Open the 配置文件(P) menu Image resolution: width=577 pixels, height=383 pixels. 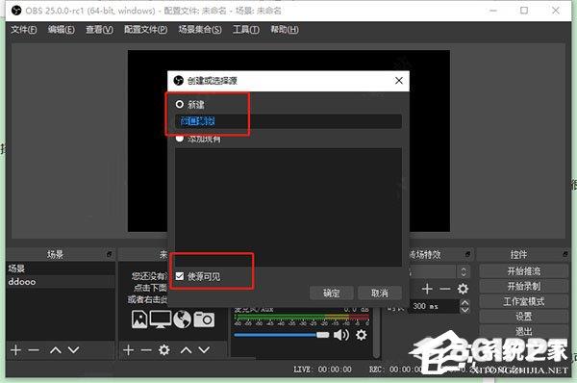coord(146,30)
